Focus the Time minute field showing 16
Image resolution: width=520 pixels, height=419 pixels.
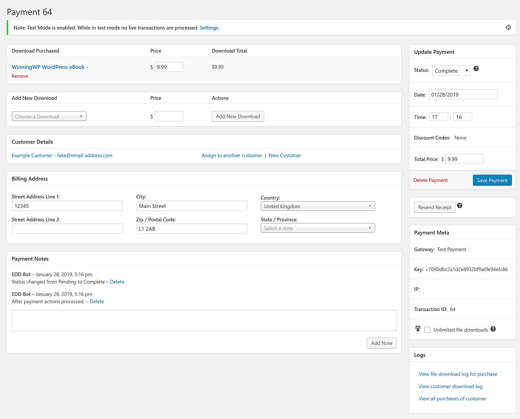tap(463, 117)
